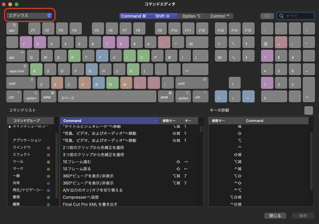Open the エディウス command set dropdown
The width and height of the screenshot is (319, 224).
click(29, 15)
